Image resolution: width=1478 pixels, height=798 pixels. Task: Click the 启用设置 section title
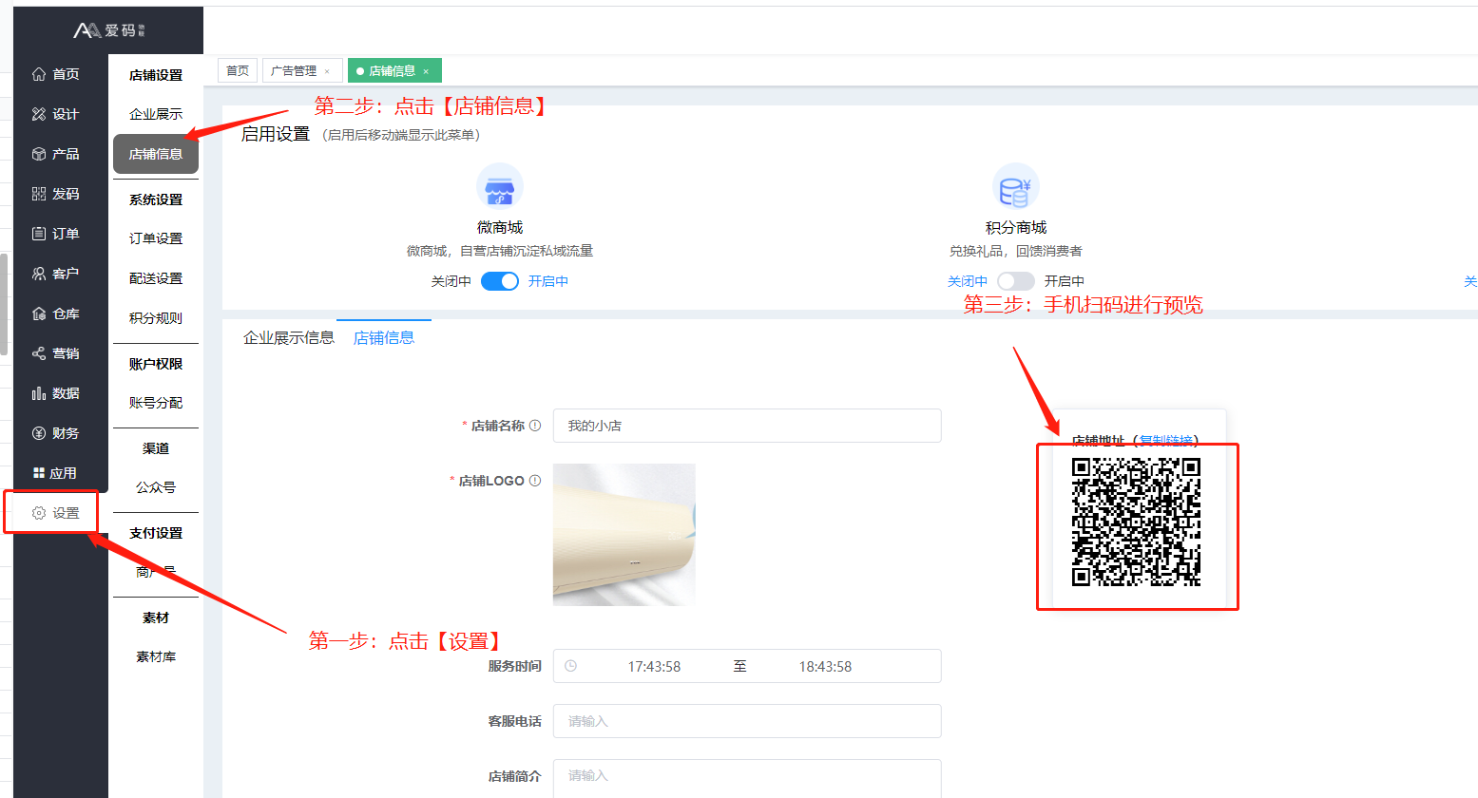[276, 134]
